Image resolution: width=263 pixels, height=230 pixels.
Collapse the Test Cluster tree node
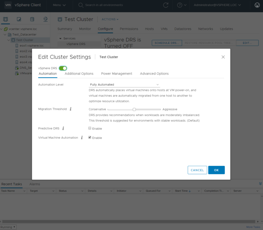[x=9, y=40]
